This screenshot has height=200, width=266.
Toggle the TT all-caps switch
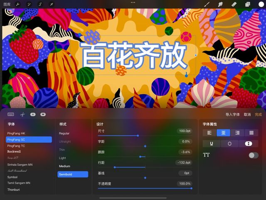254,155
